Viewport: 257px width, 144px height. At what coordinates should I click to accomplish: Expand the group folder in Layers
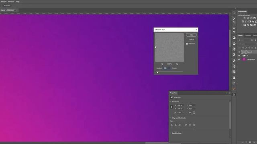pos(242,56)
